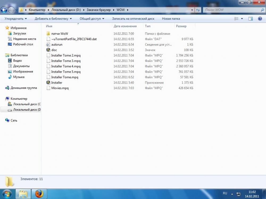Open recent pages dropdown beside Forward button

[x=16, y=10]
